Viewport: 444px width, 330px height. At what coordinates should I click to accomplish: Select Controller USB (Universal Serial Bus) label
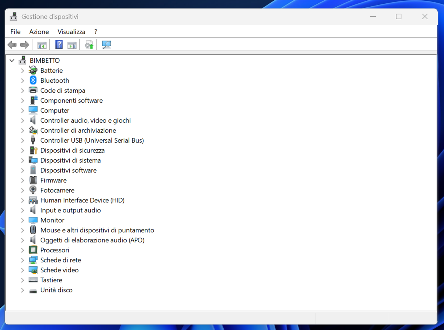click(92, 140)
